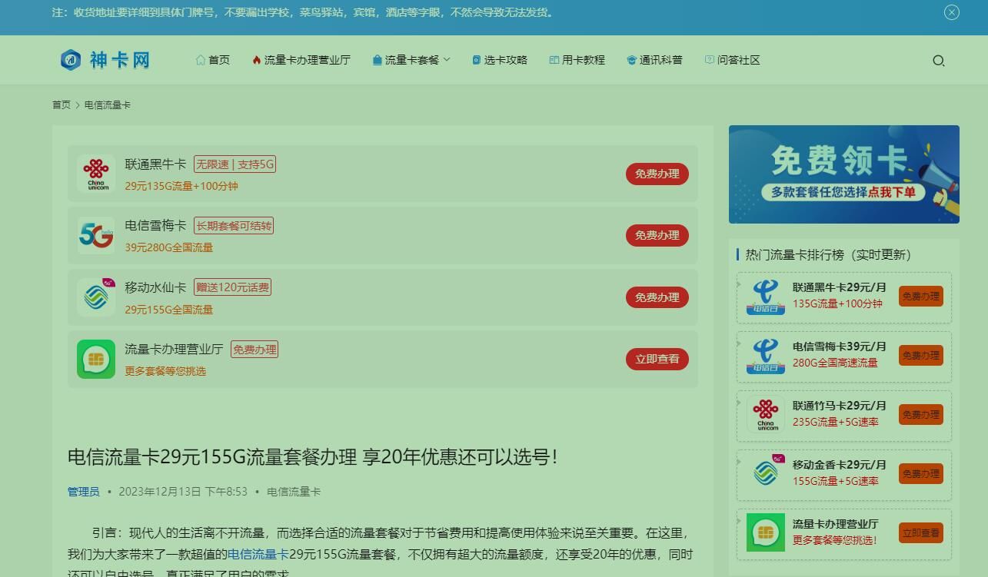988x577 pixels.
Task: Click the 电信流量卡 link in the article intro
Action: pos(258,554)
